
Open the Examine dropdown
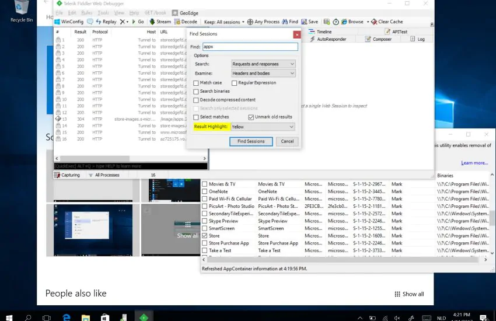tap(263, 73)
